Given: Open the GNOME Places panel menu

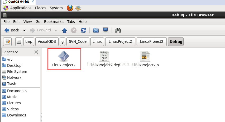Looking at the screenshot, I should point(41,8).
